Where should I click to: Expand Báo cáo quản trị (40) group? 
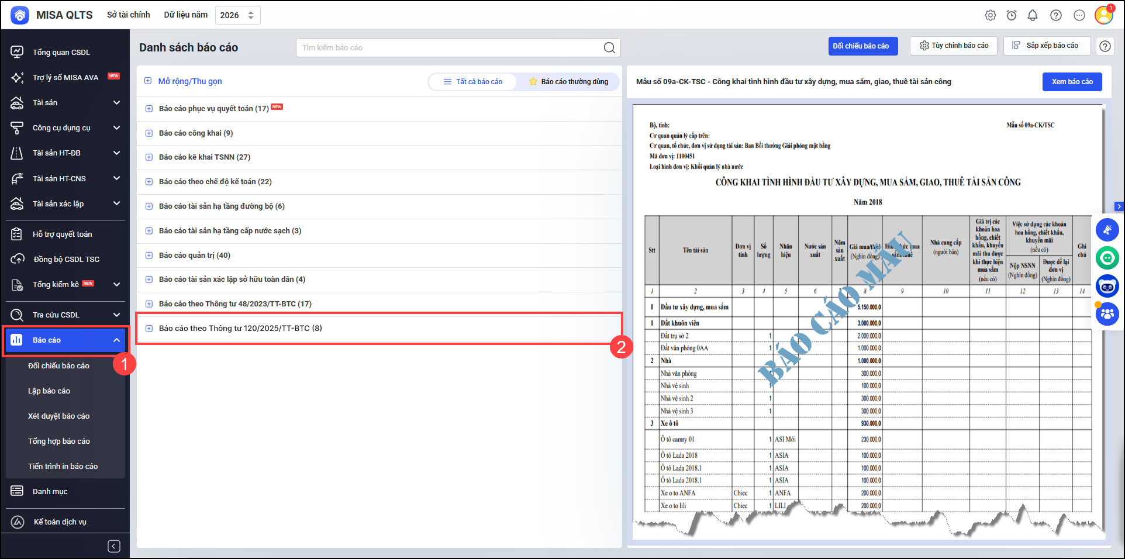(149, 256)
